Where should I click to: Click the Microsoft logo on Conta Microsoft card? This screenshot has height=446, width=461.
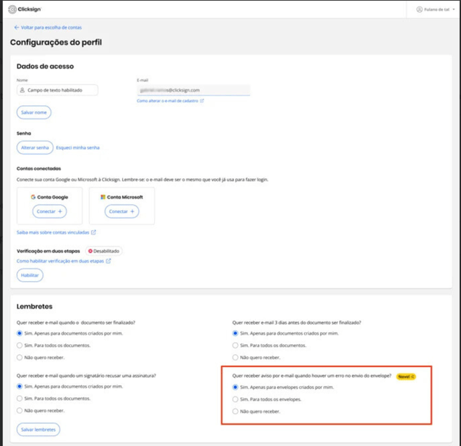click(103, 197)
